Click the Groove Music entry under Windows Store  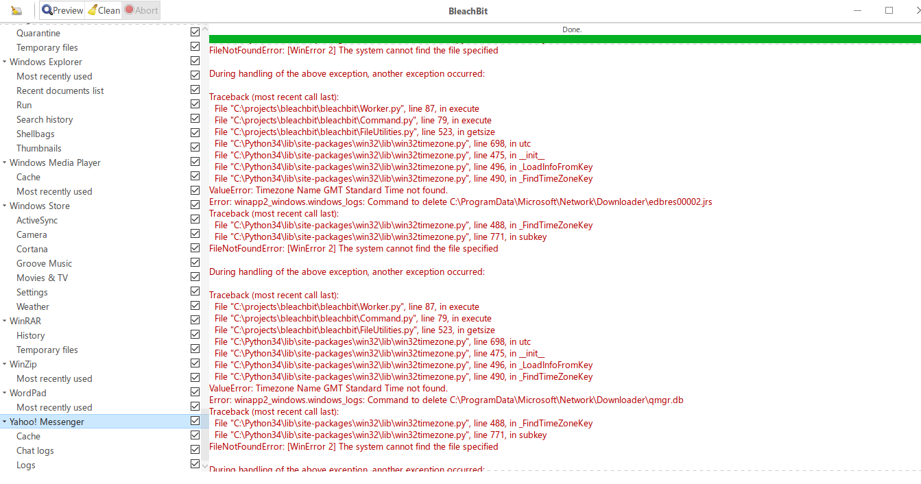(x=44, y=263)
